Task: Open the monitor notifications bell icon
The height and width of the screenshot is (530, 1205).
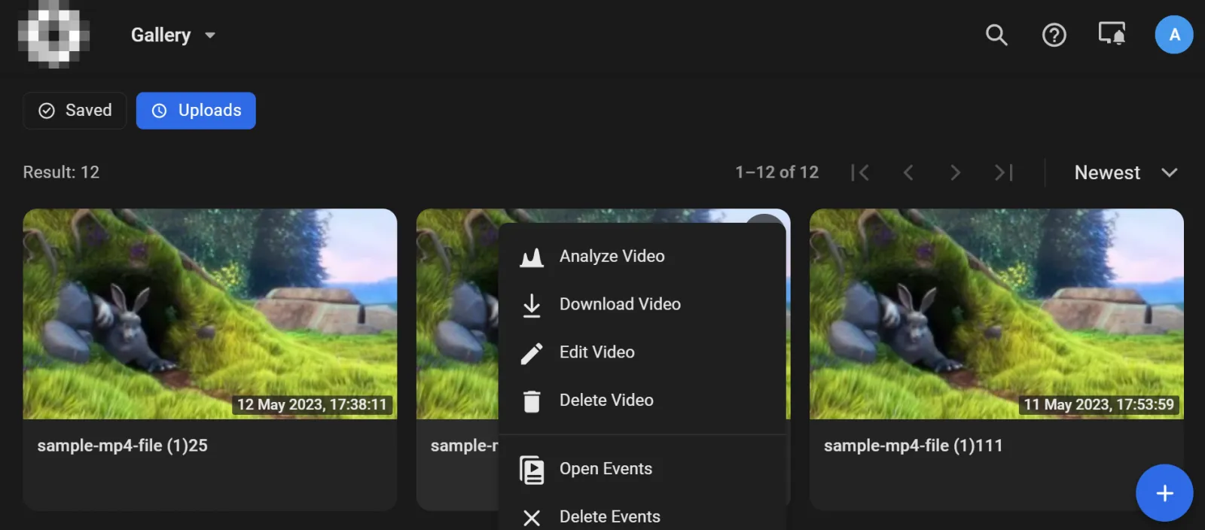Action: click(1112, 34)
